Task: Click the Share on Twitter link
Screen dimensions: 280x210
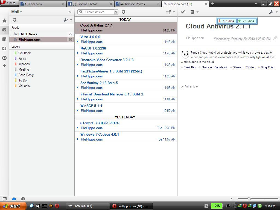Action: coord(244,67)
